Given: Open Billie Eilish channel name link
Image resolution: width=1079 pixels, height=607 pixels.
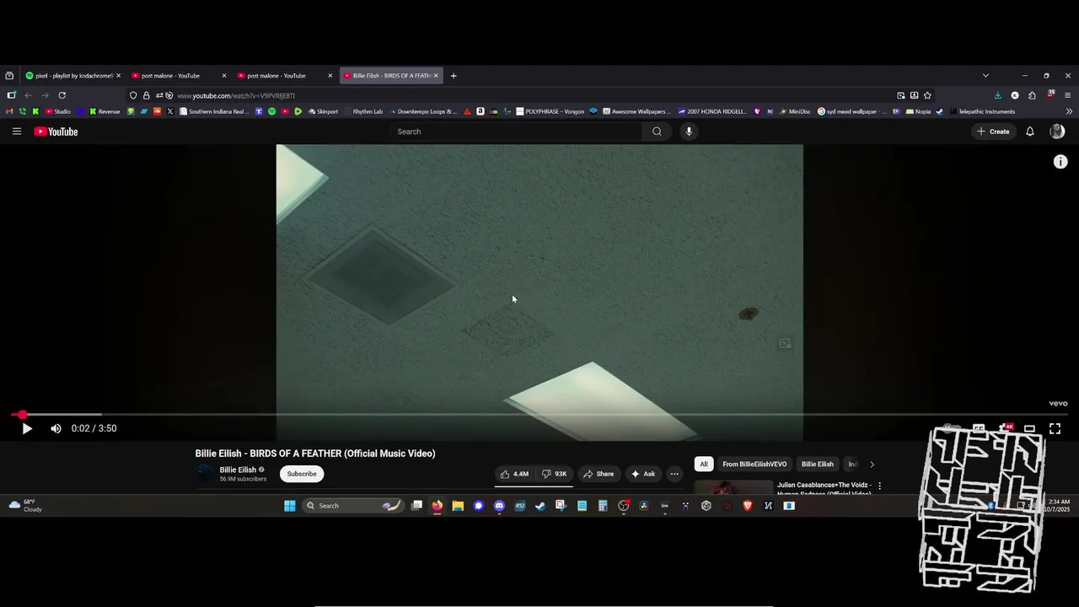Looking at the screenshot, I should tap(238, 470).
